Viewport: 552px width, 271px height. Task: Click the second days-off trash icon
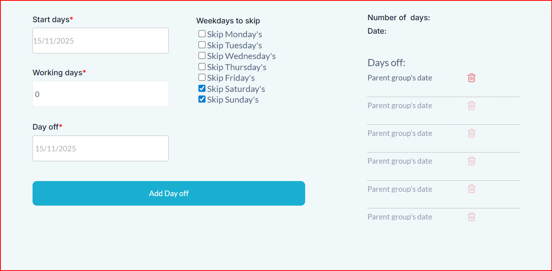[471, 105]
